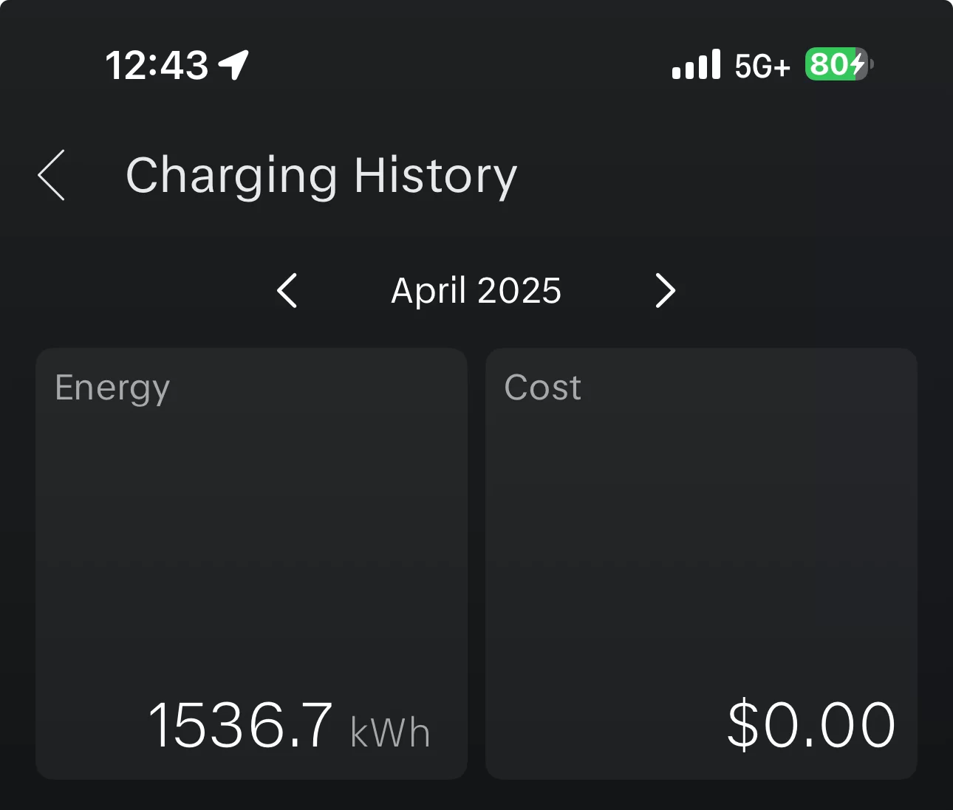Tap the $0.00 cost value

pos(811,725)
